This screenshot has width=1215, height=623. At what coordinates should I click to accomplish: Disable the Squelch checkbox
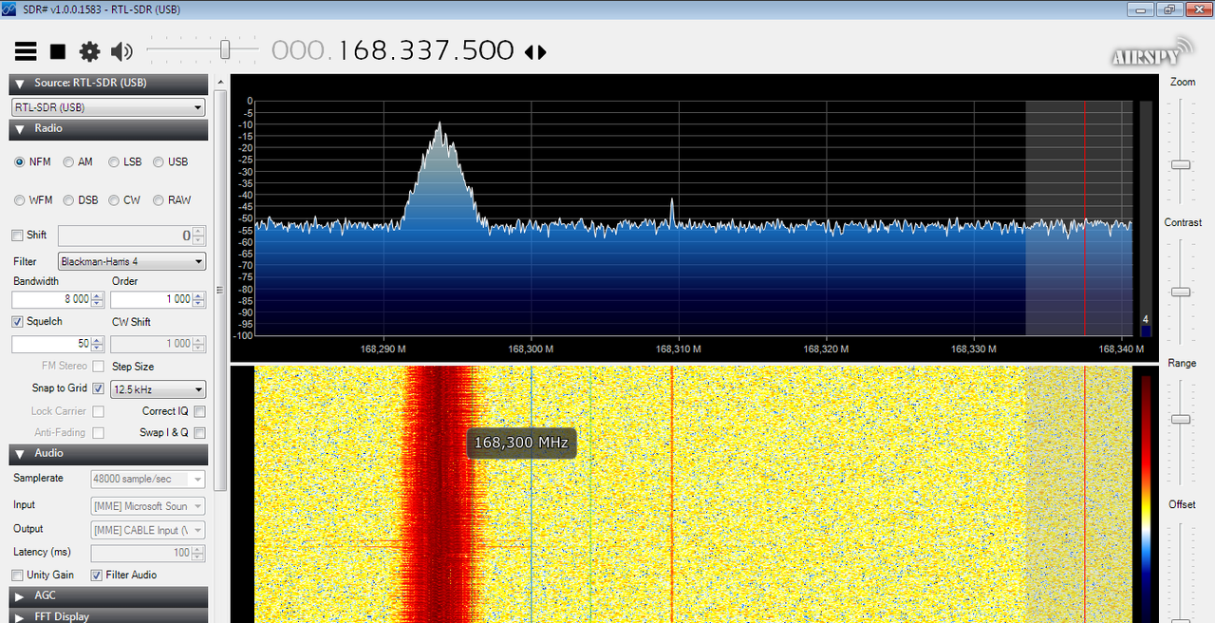coord(17,322)
